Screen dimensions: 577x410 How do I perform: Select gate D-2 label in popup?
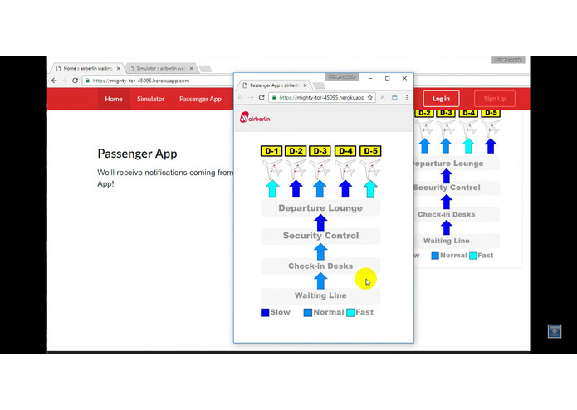click(x=296, y=151)
